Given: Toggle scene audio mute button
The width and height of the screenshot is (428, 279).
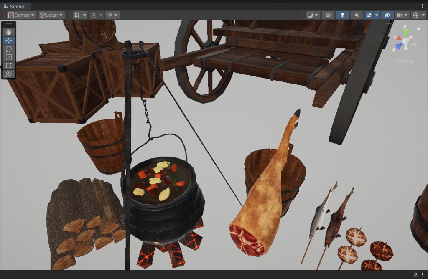Looking at the screenshot, I should click(357, 15).
